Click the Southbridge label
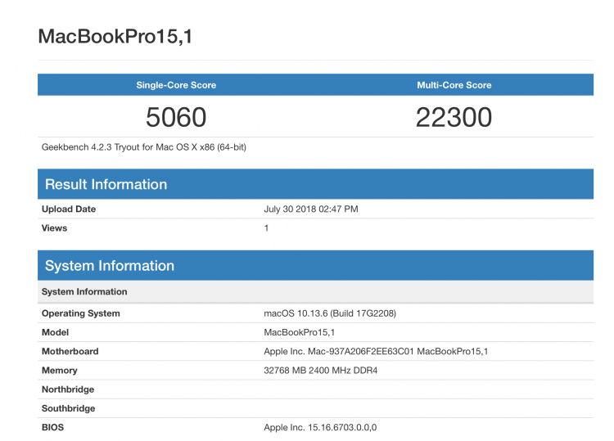Image resolution: width=614 pixels, height=441 pixels. [68, 408]
